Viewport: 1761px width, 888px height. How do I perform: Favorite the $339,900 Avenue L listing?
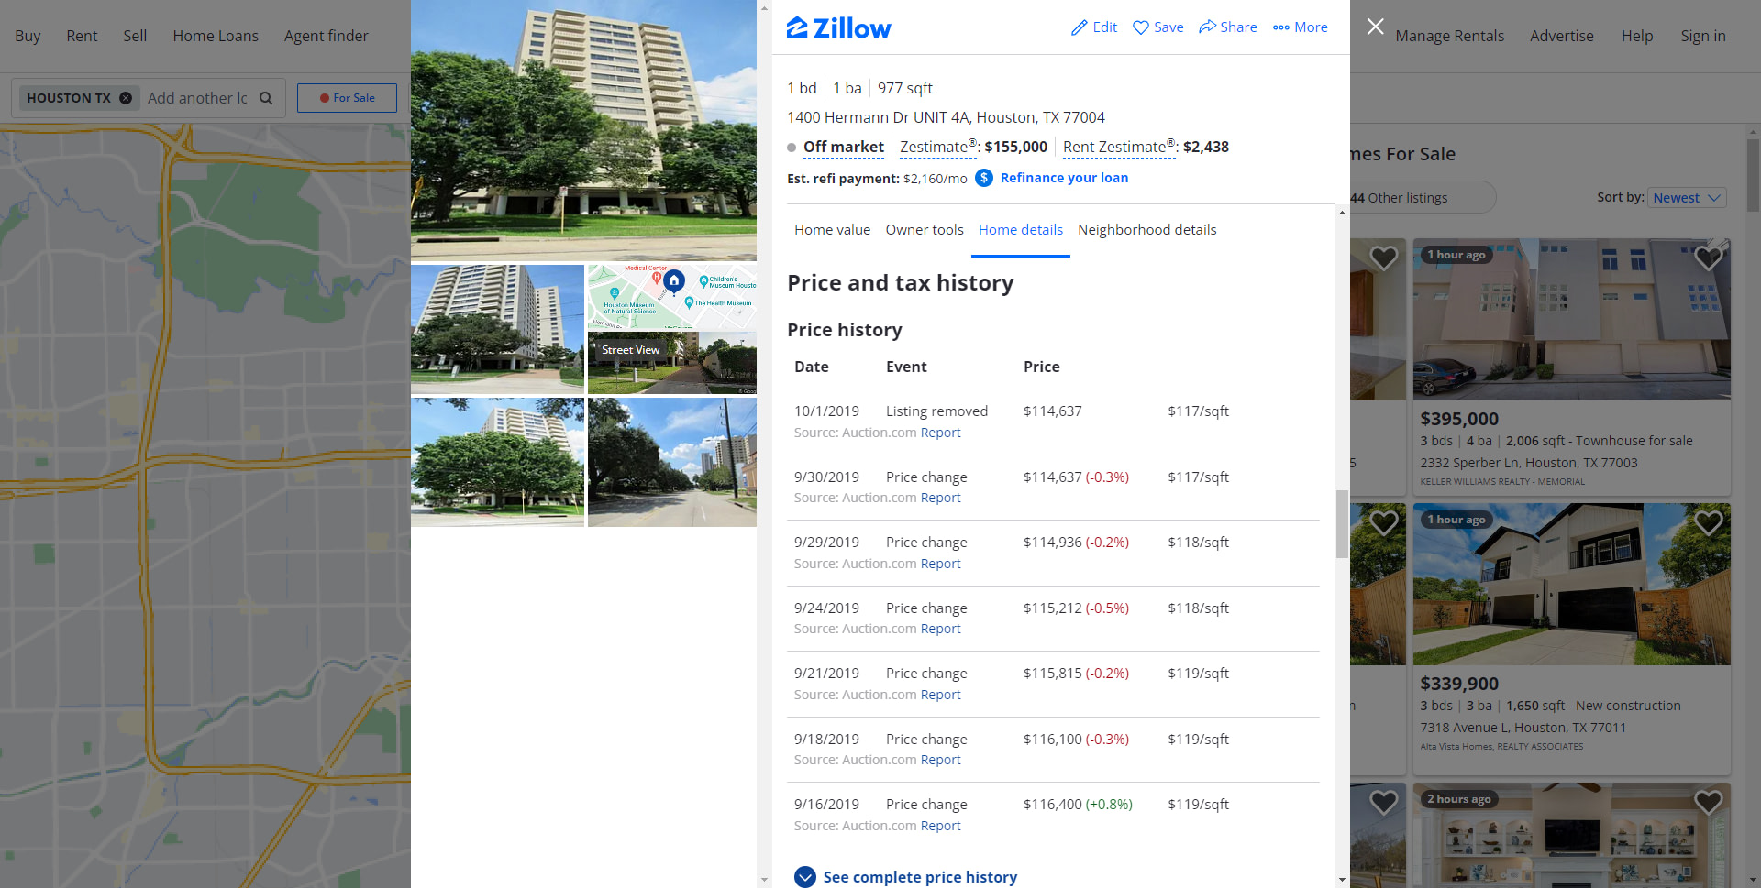pos(1708,523)
